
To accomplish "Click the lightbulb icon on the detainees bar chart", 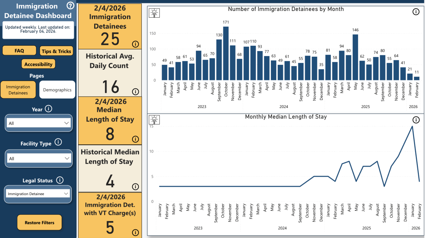I will 154,12.
